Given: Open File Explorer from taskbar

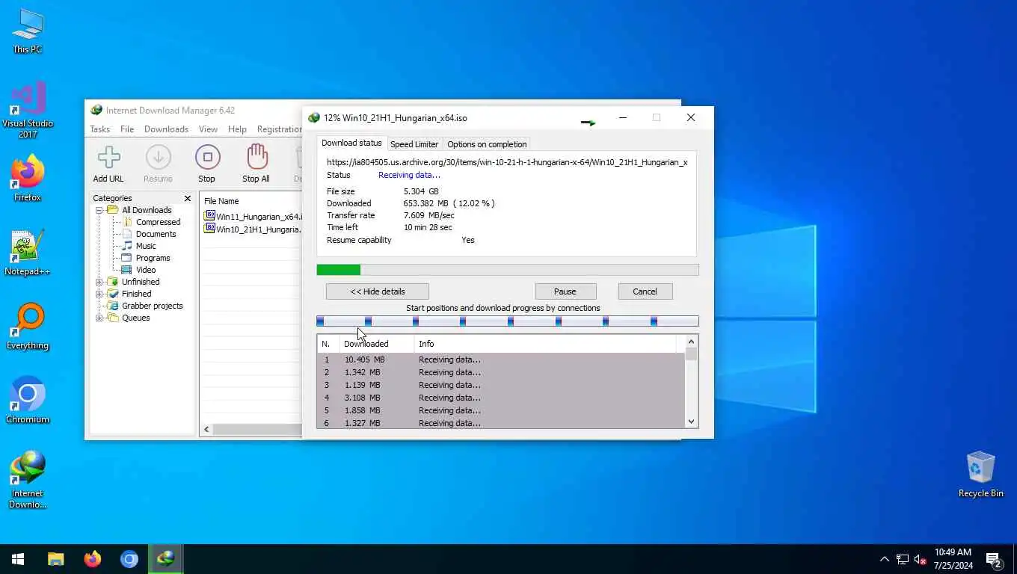Looking at the screenshot, I should 56,559.
